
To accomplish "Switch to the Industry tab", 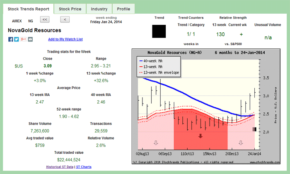I will 99,9.
